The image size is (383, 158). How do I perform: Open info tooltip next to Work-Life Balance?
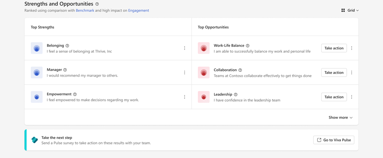pos(248,45)
